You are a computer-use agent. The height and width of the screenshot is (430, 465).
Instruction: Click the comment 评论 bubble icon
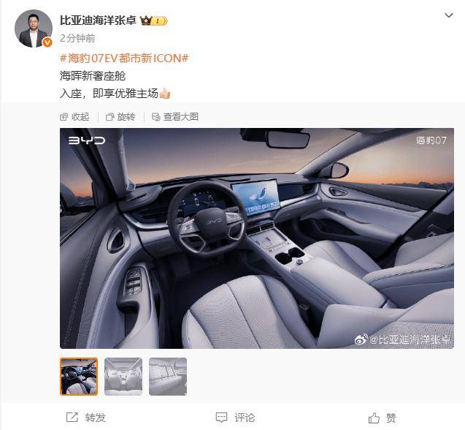pos(221,418)
